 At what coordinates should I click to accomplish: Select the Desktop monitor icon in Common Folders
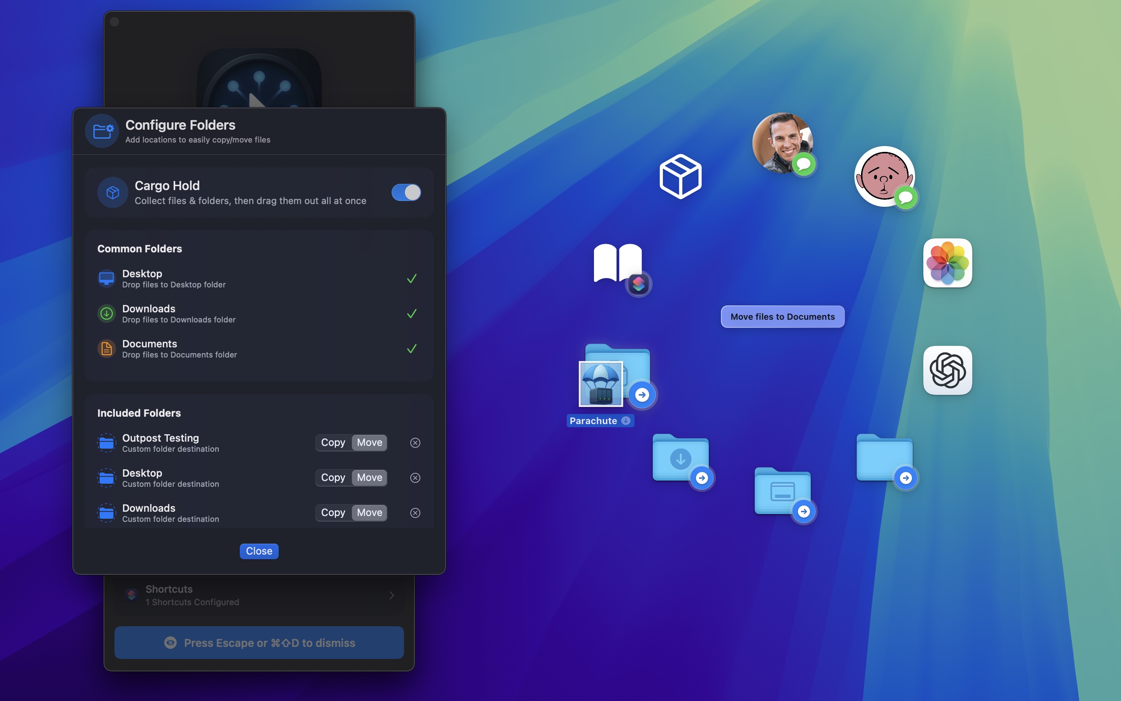point(107,278)
